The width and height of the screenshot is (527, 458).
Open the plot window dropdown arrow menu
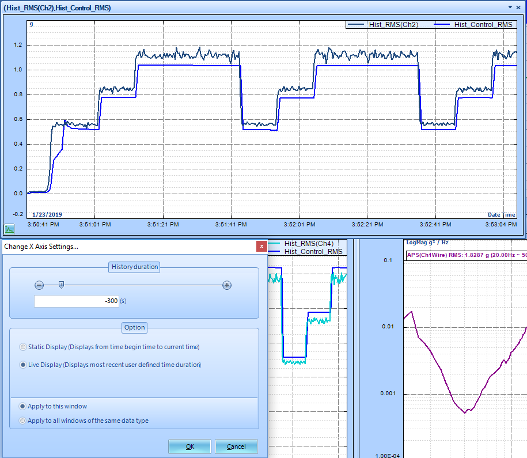pyautogui.click(x=510, y=7)
